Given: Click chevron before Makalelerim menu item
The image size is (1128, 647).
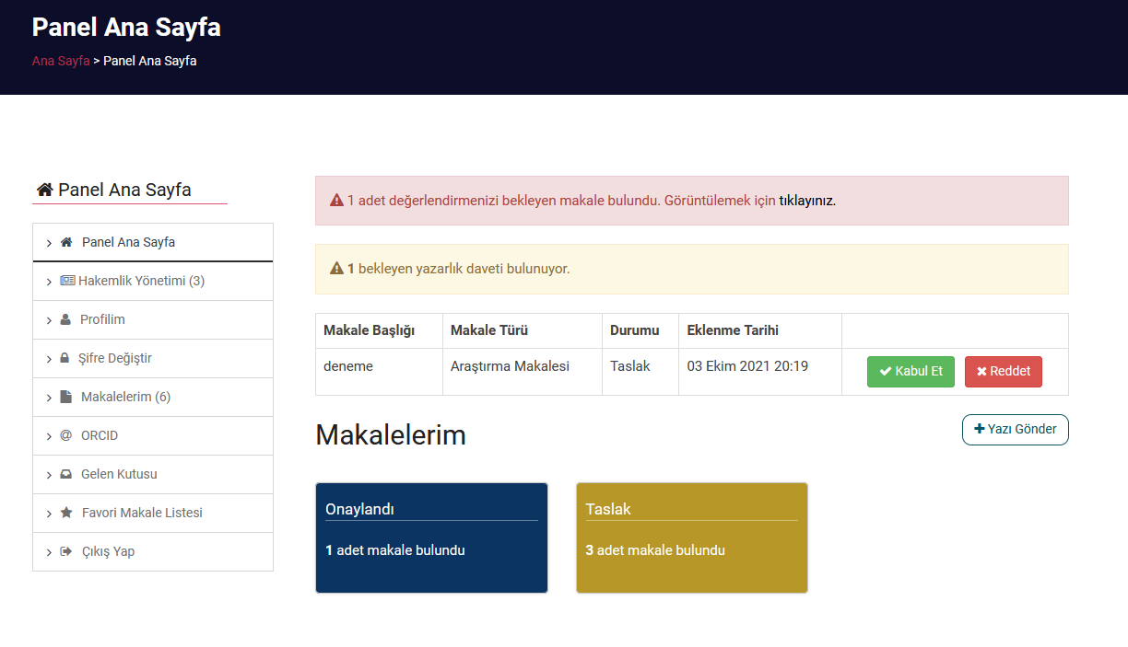Looking at the screenshot, I should (49, 398).
